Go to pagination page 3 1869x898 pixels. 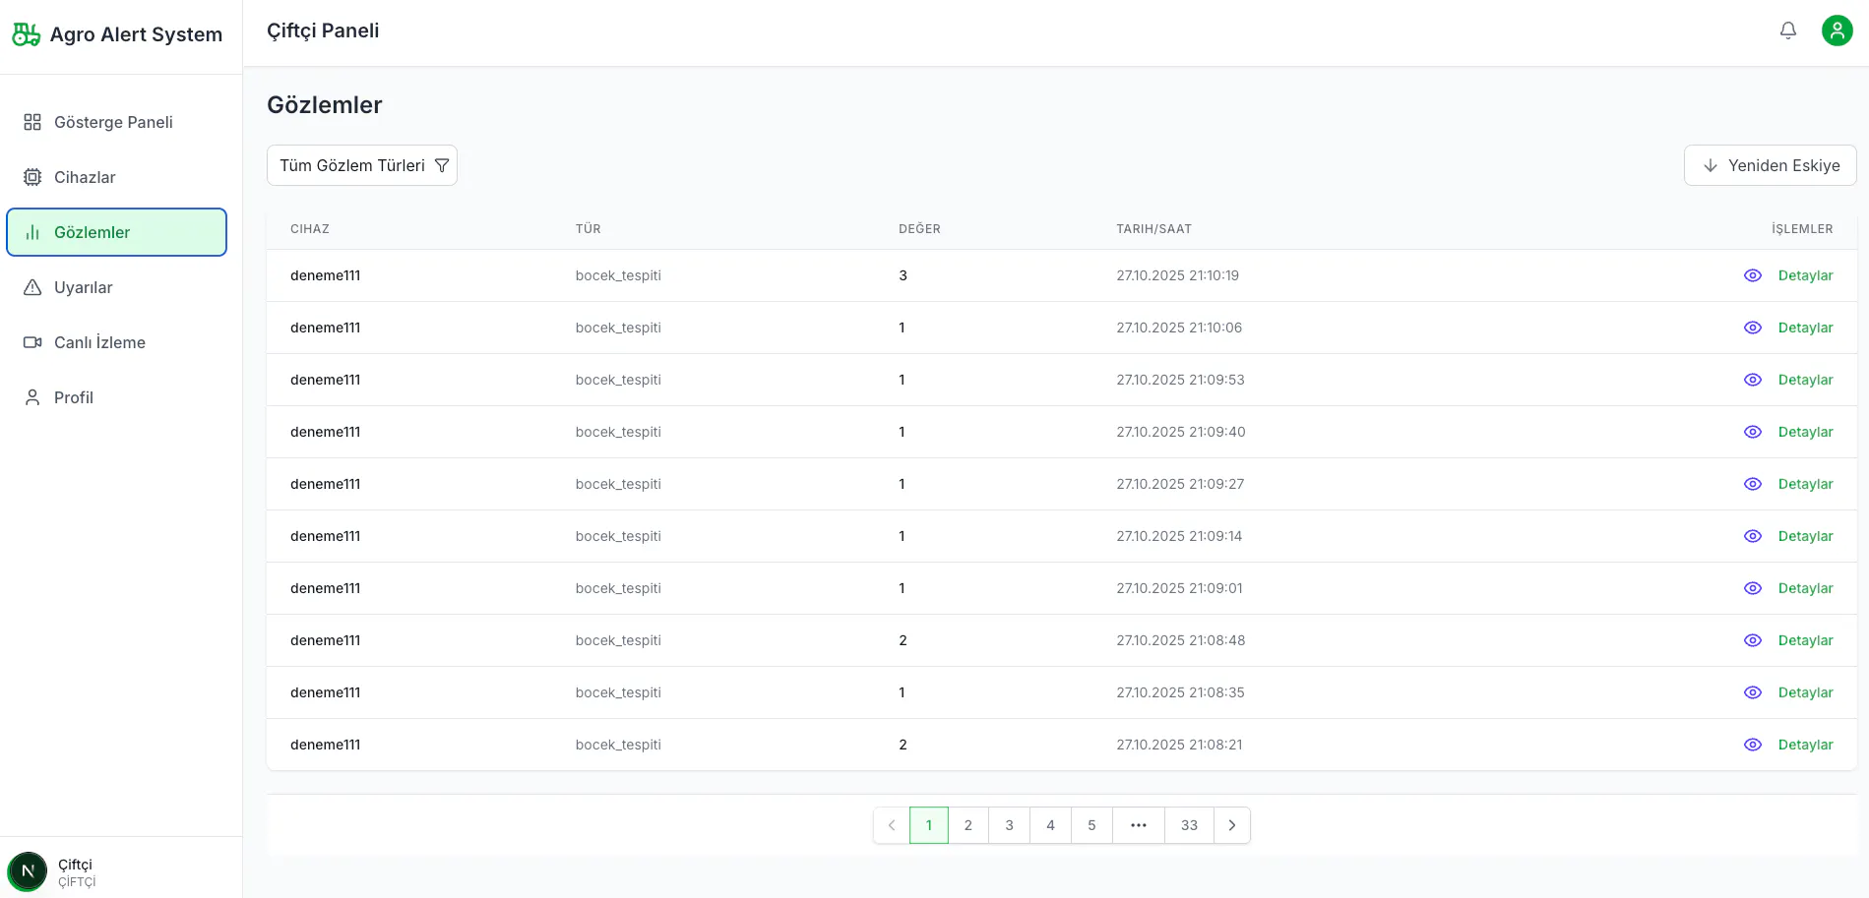[1009, 825]
